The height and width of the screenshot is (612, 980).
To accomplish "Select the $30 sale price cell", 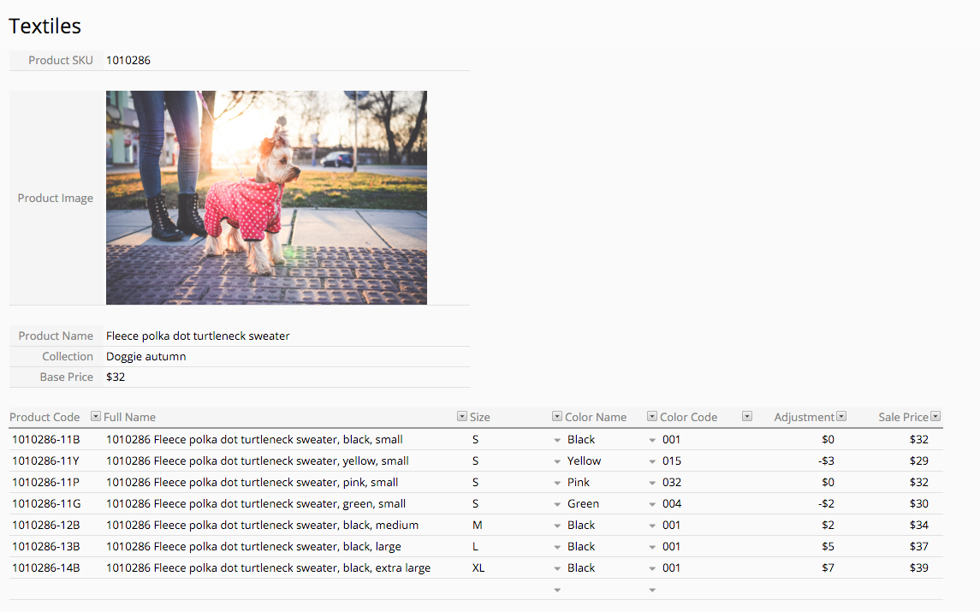I will tap(918, 503).
